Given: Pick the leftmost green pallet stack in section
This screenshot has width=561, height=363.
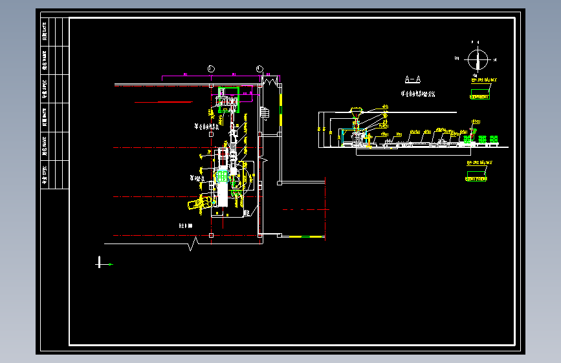Looking at the screenshot, I should [x=467, y=139].
